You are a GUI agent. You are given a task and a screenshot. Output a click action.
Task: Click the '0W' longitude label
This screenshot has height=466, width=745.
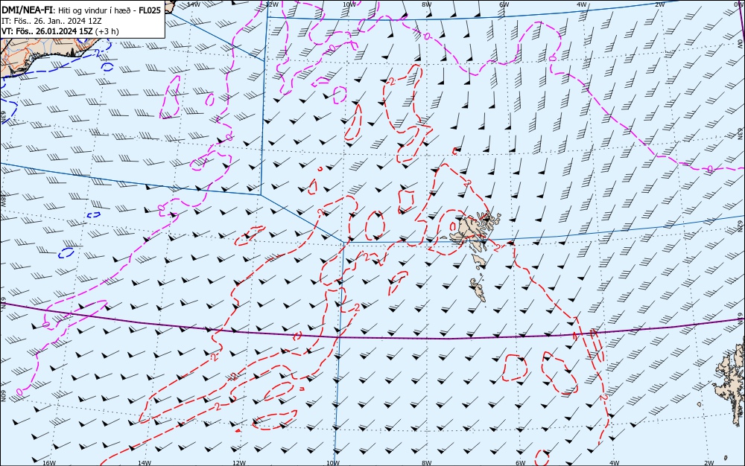click(741, 4)
